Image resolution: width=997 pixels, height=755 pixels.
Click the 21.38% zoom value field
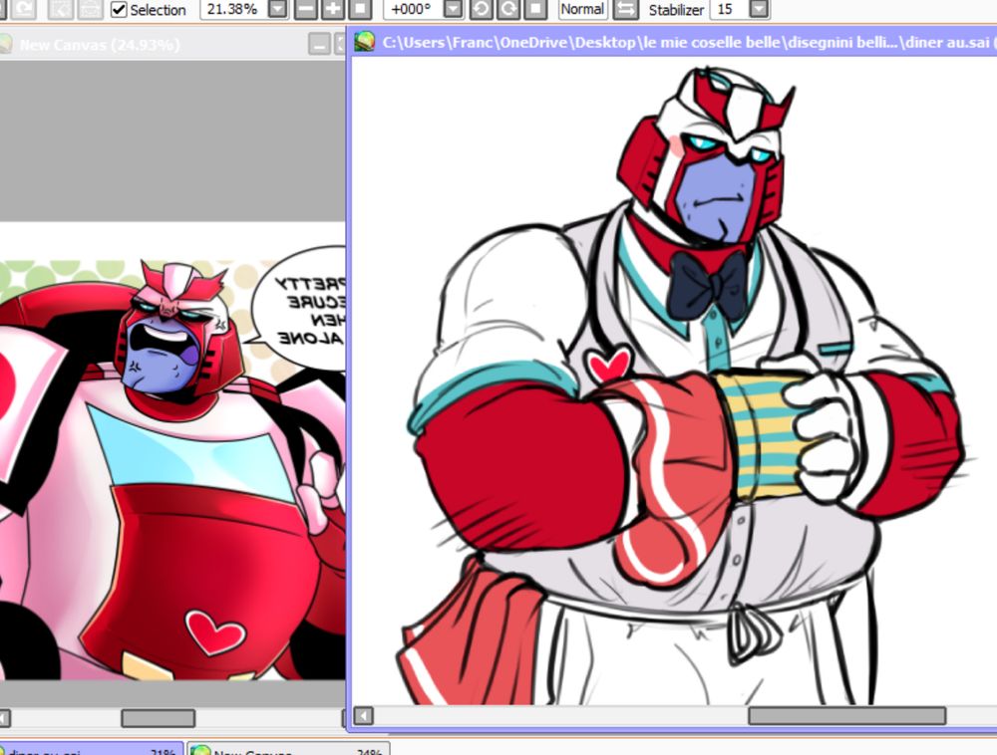pyautogui.click(x=234, y=9)
